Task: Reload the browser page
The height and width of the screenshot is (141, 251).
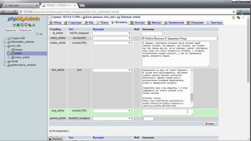Action: click(x=14, y=12)
